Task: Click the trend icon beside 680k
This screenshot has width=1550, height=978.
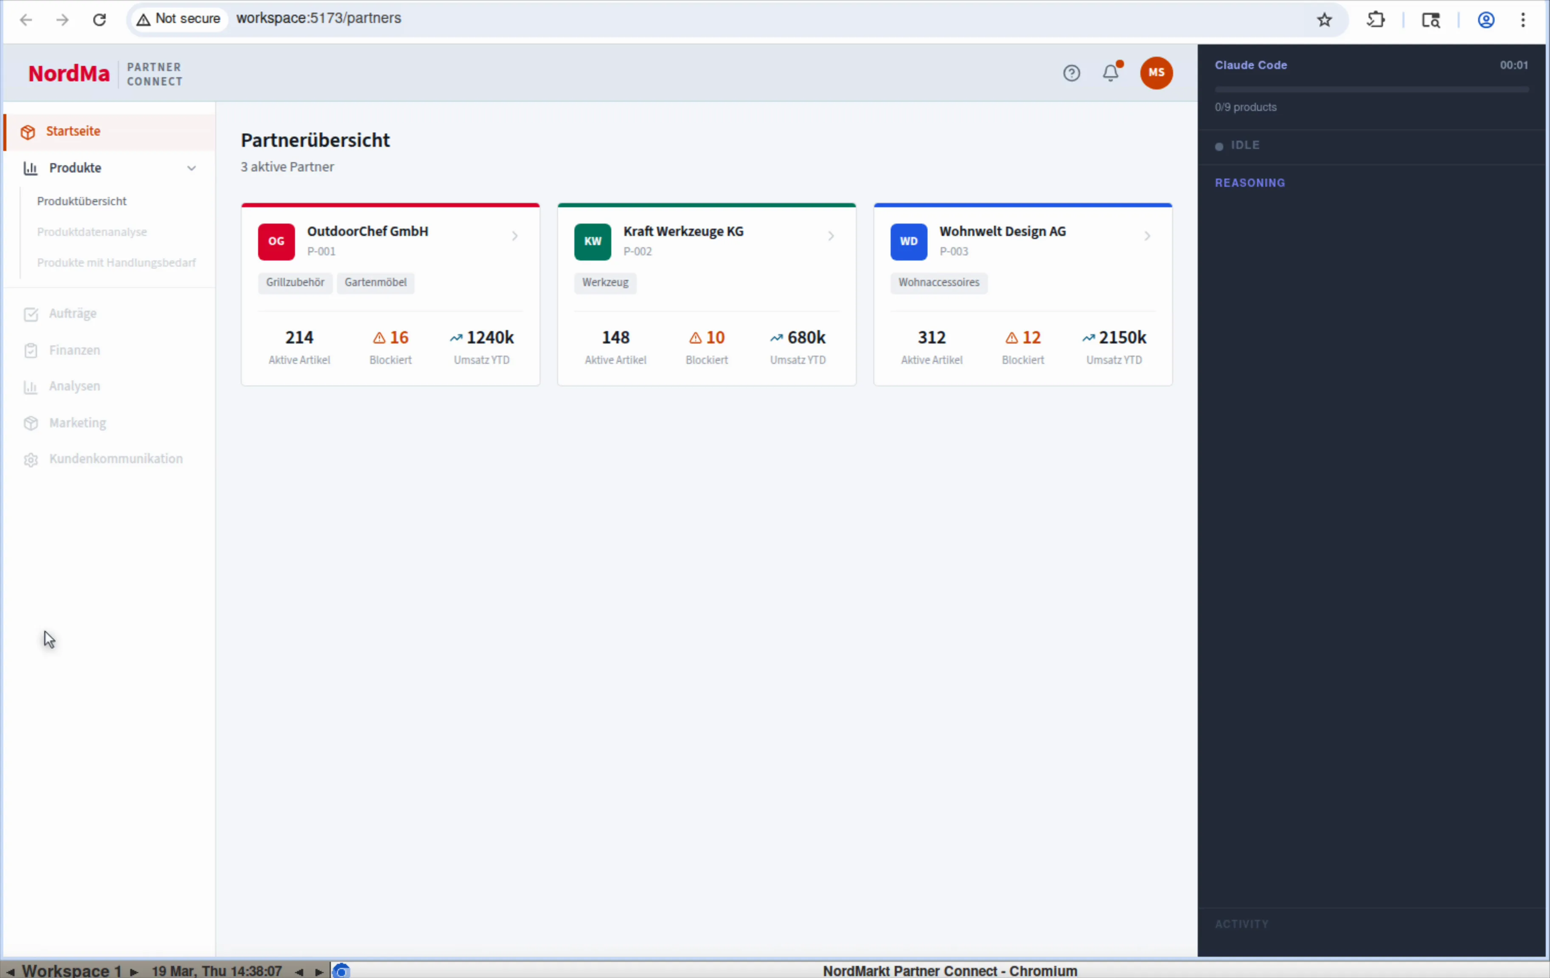Action: tap(776, 337)
